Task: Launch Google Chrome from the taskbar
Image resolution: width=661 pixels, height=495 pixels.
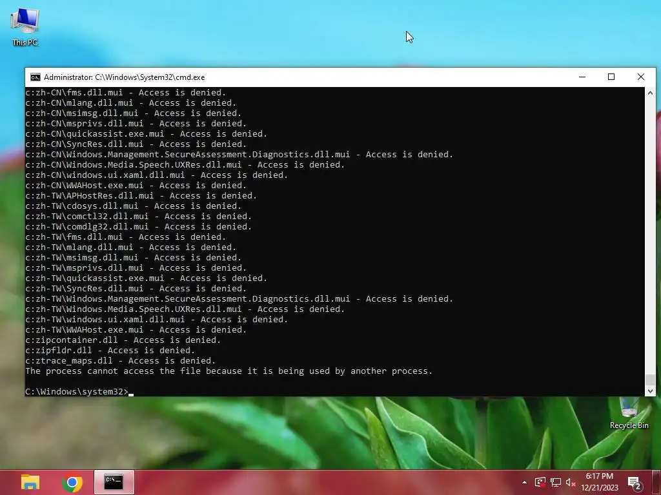Action: coord(72,482)
